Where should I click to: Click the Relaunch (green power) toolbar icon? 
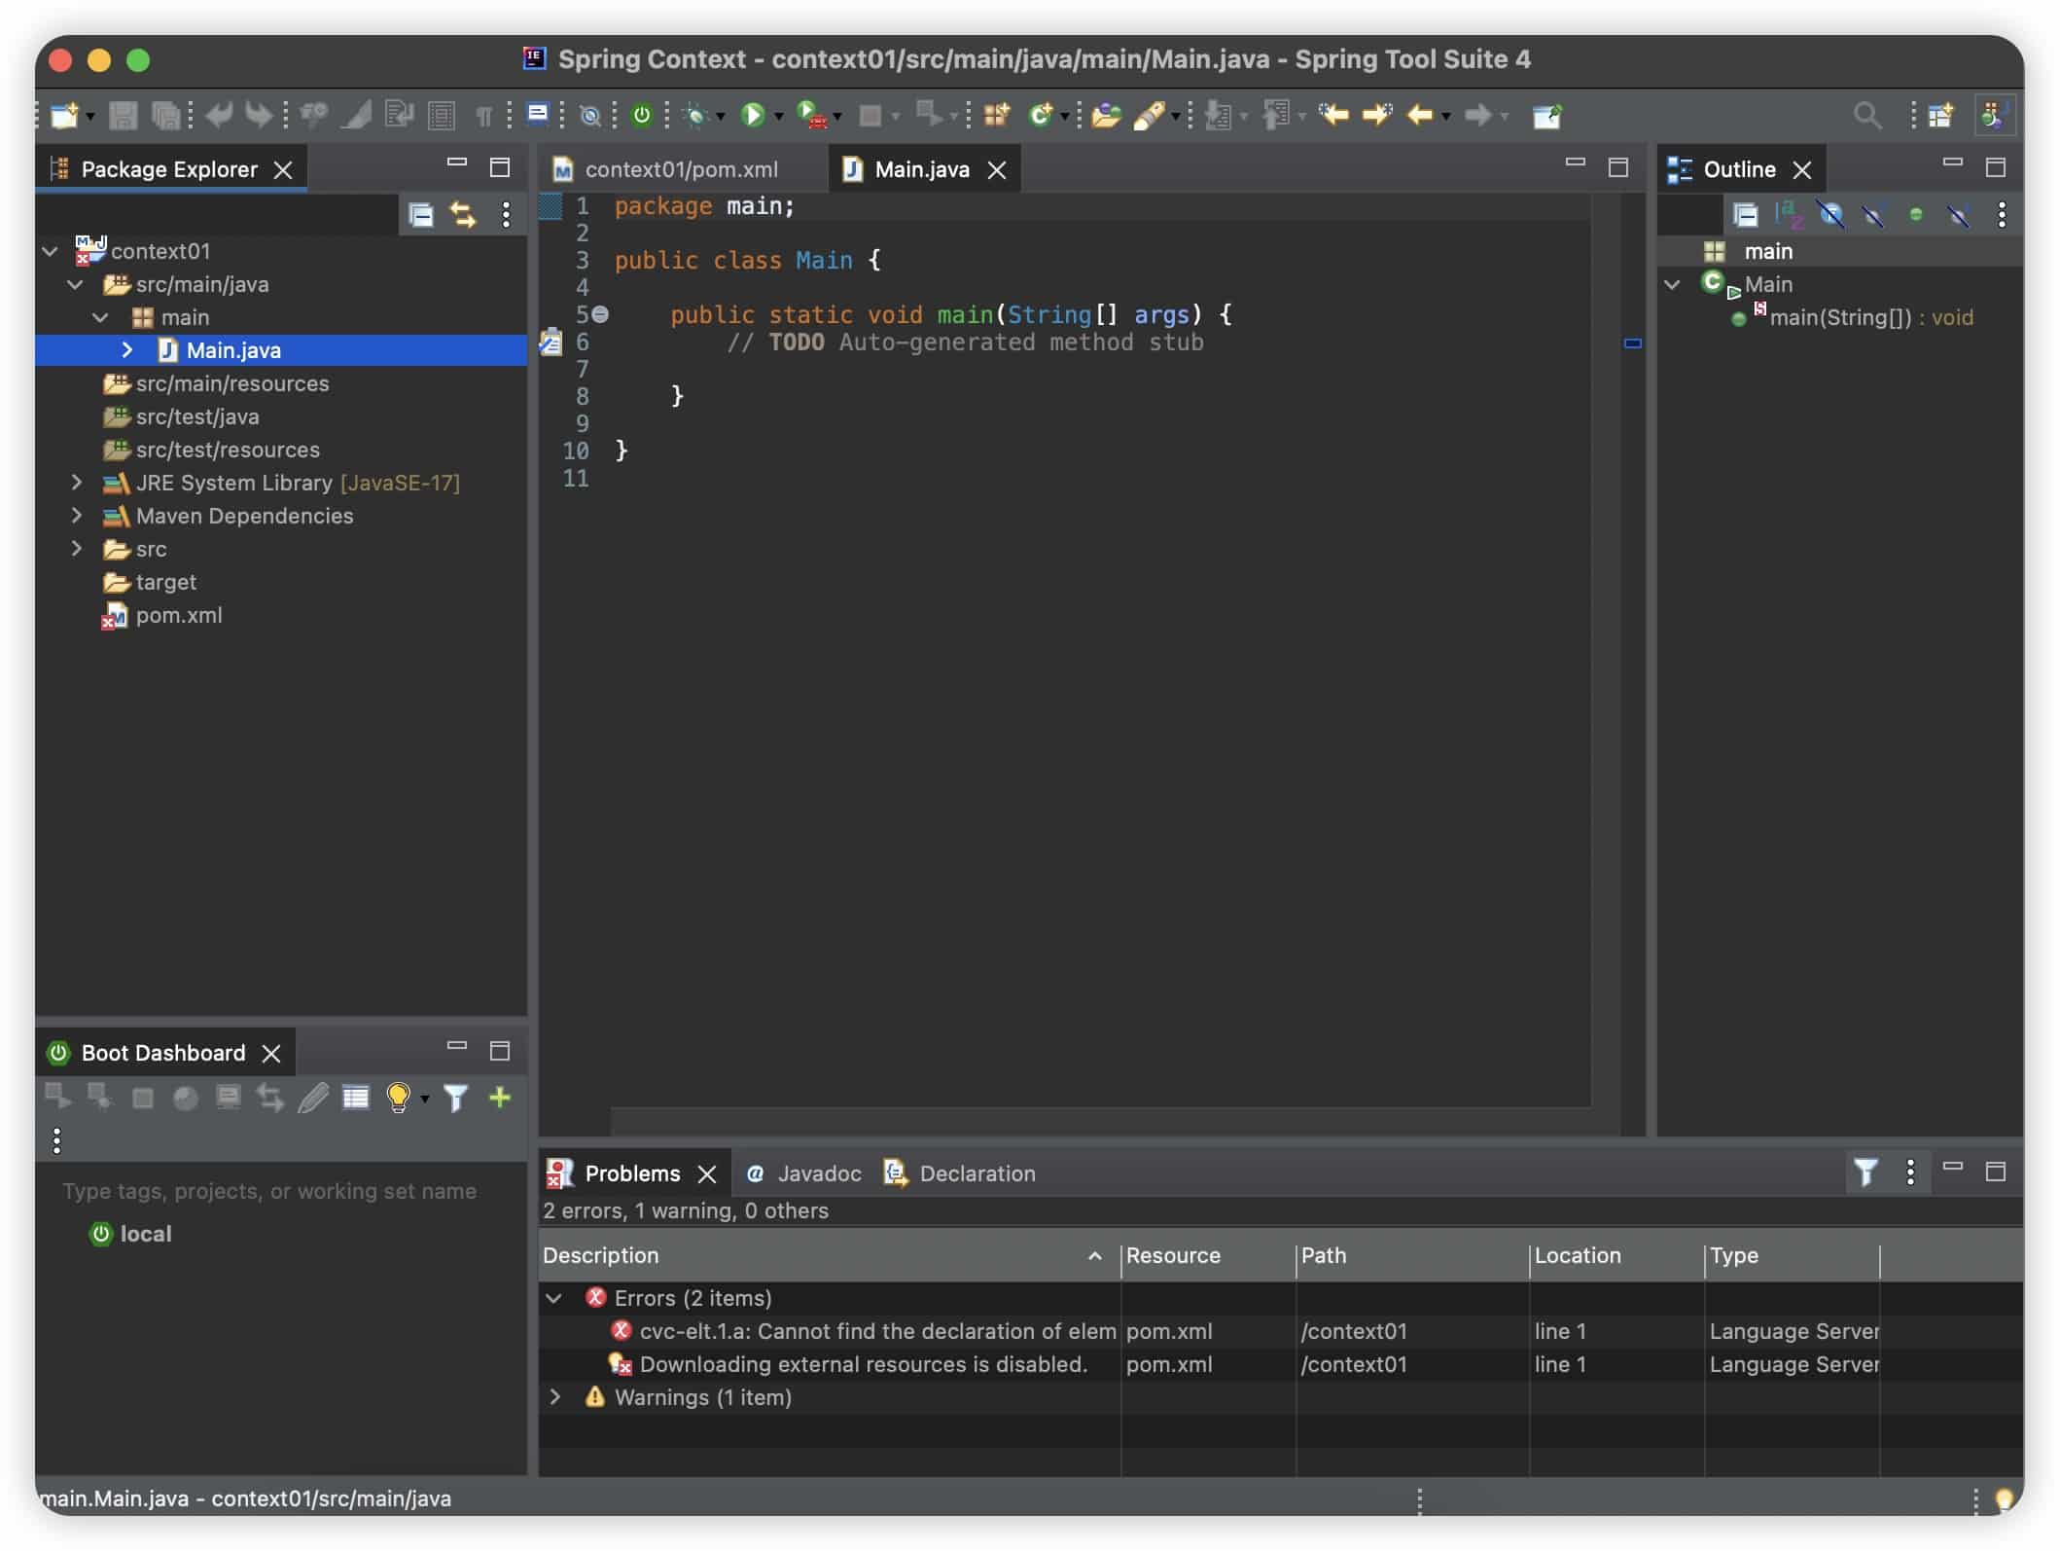click(642, 116)
